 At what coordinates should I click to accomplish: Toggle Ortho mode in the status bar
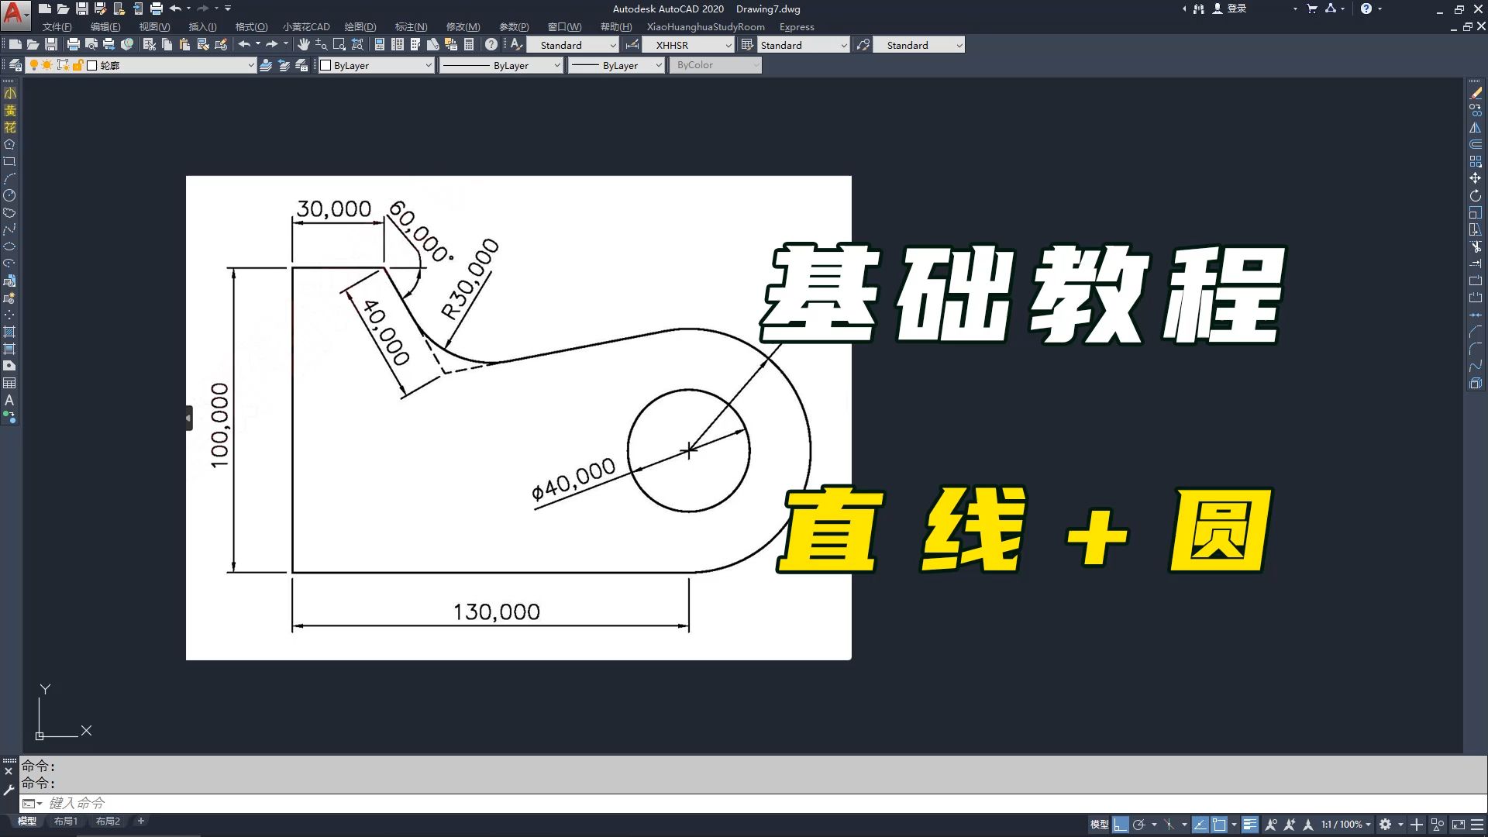1120,824
